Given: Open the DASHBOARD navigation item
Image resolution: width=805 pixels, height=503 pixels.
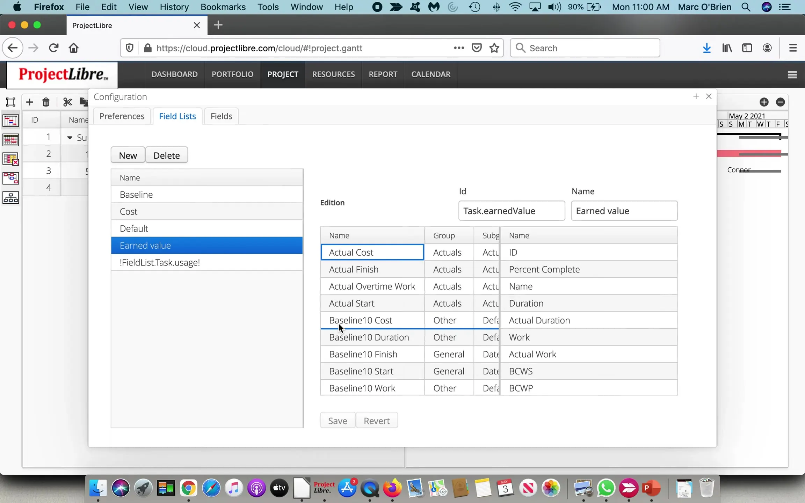Looking at the screenshot, I should (174, 74).
